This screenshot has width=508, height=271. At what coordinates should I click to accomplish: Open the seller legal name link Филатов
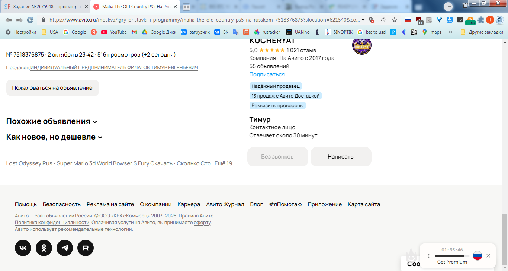pos(114,68)
